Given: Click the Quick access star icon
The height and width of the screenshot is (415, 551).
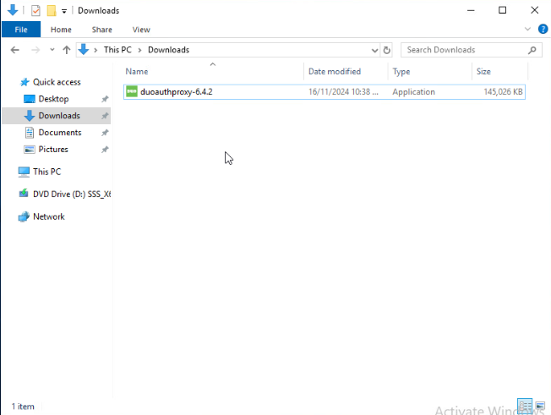Looking at the screenshot, I should pos(25,82).
